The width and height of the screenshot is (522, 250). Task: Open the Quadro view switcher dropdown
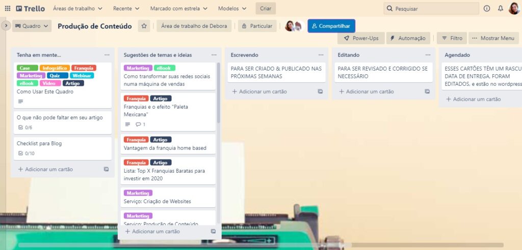coord(32,26)
